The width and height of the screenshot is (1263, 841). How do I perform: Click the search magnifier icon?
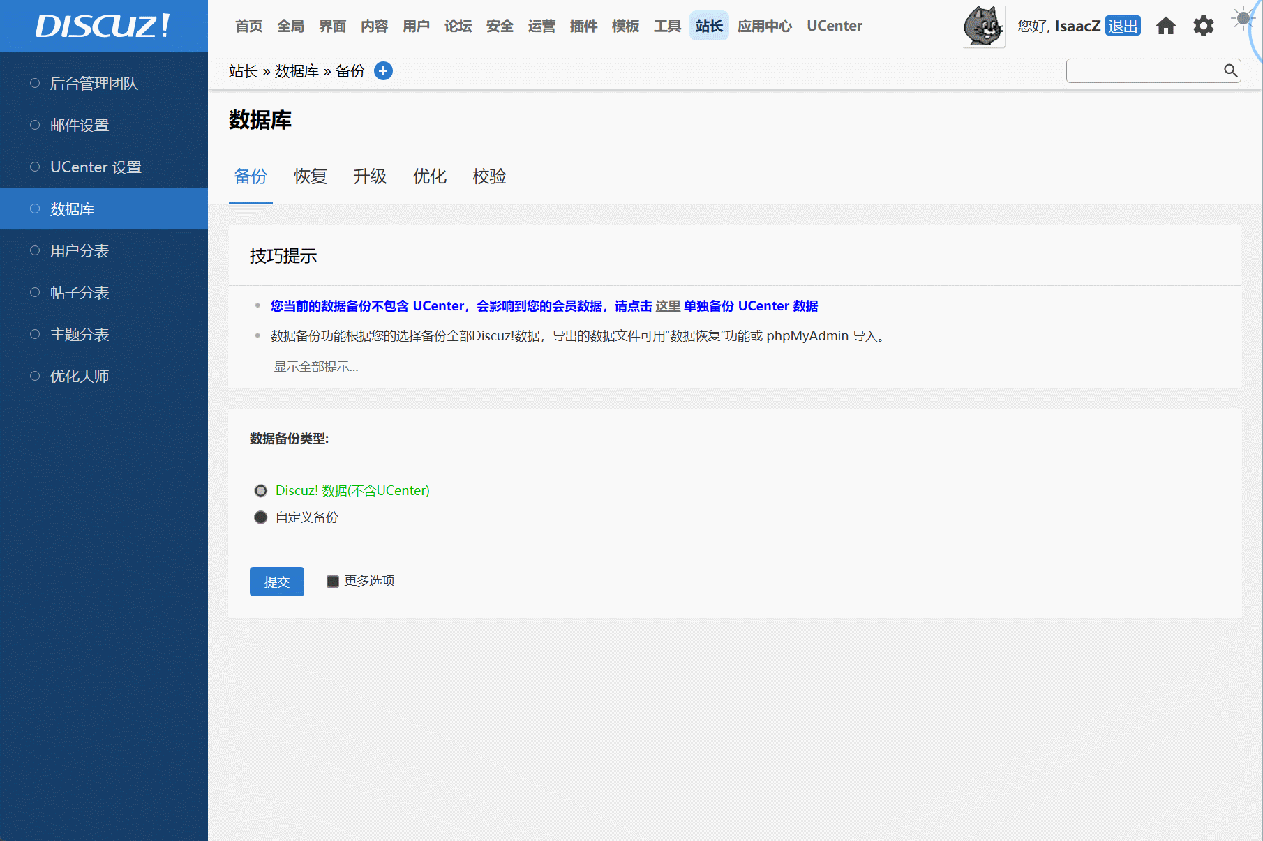(1230, 70)
